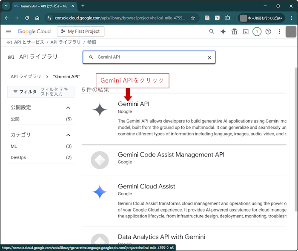Activate Cloud Shell terminal icon
Viewport: 298px width, 251px height.
point(246,31)
